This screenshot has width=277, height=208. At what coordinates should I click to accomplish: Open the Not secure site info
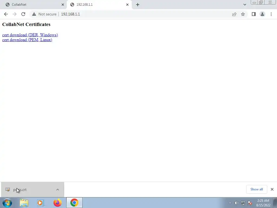44,14
